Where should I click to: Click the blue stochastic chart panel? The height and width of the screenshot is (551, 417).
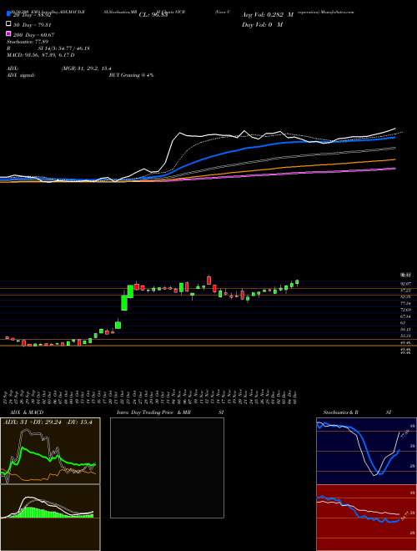point(366,451)
